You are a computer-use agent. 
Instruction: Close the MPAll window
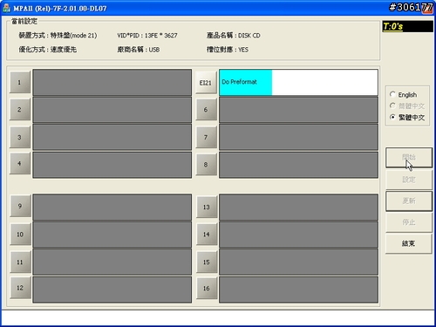tap(427, 8)
